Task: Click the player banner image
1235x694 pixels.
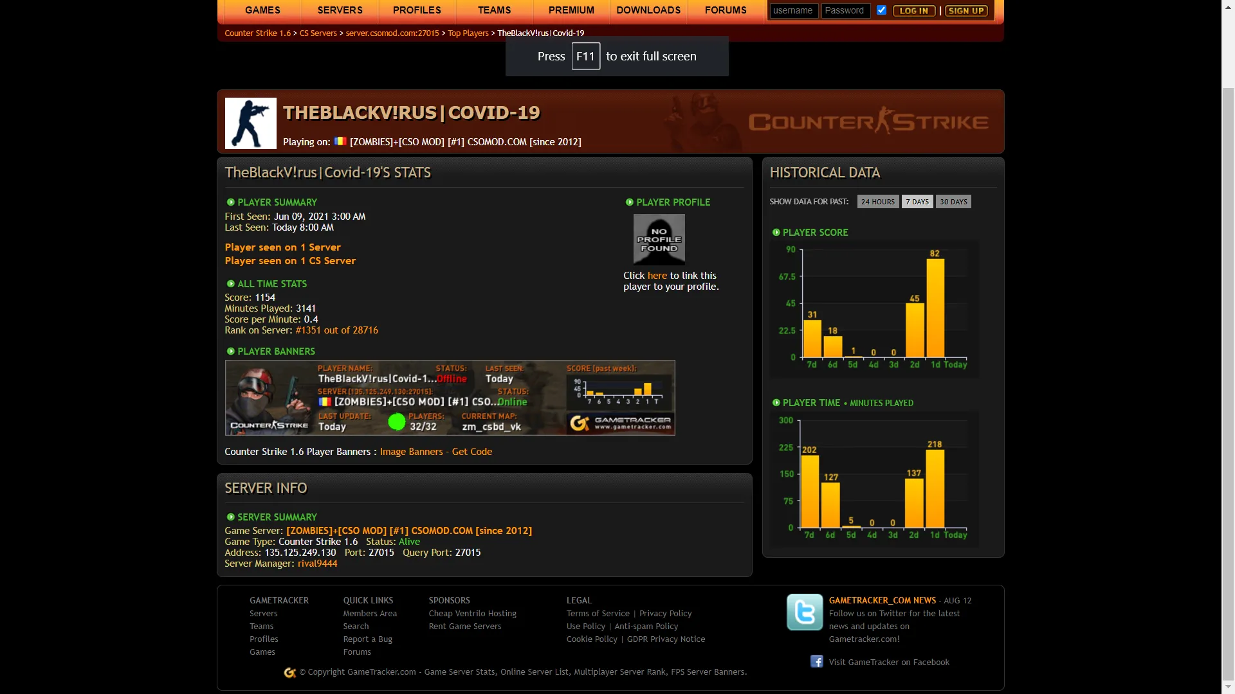Action: (450, 398)
